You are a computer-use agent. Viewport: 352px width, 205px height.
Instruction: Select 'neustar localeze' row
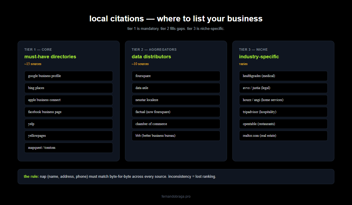(176, 100)
